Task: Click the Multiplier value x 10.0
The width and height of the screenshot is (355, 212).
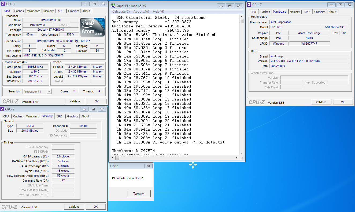Action: point(35,72)
